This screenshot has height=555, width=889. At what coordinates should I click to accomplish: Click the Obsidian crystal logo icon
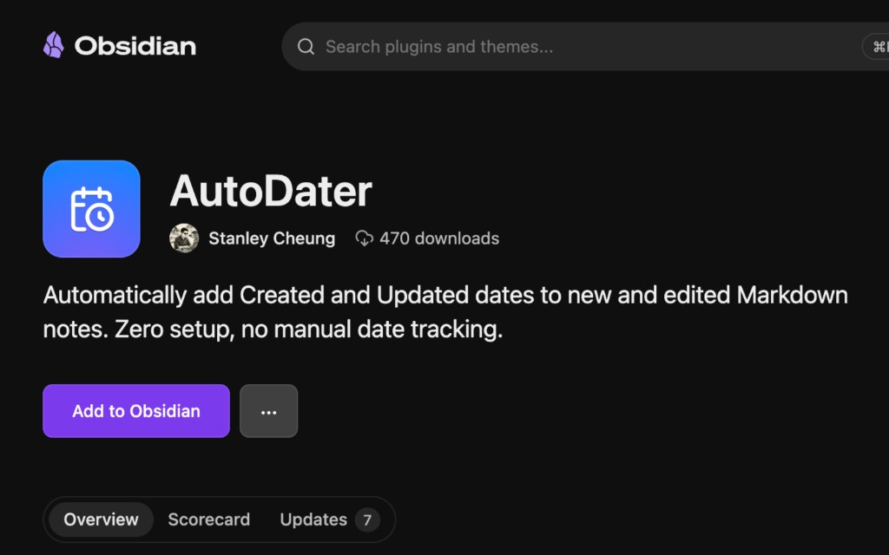(54, 45)
